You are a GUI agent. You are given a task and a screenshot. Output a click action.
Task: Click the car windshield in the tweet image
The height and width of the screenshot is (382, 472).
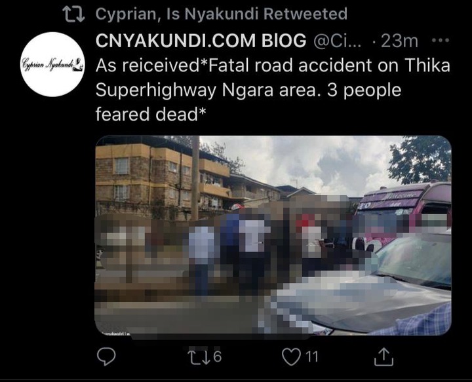tap(417, 260)
